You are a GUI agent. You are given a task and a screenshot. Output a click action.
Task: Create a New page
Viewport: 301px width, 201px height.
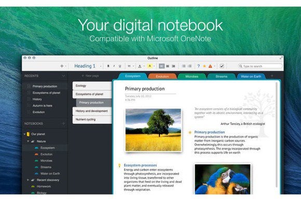90,76
